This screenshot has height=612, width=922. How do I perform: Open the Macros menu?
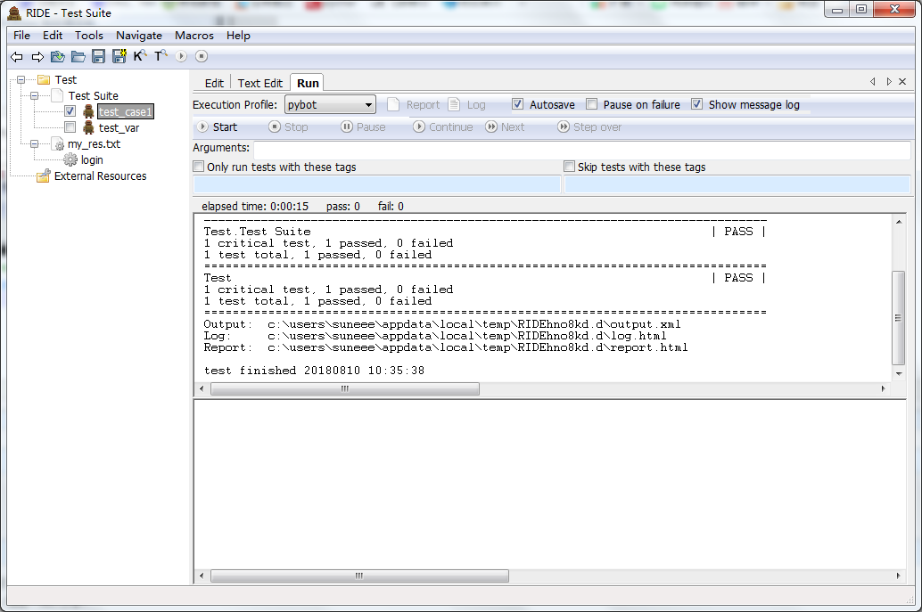point(193,36)
